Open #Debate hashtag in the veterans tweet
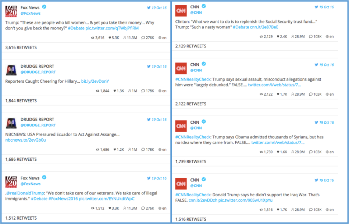The width and height of the screenshot is (349, 224). [x=39, y=199]
